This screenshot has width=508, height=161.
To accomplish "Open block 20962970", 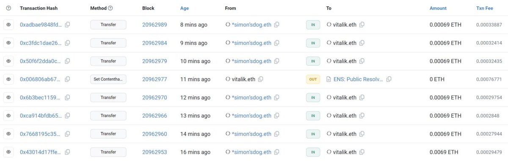I will tap(155, 97).
